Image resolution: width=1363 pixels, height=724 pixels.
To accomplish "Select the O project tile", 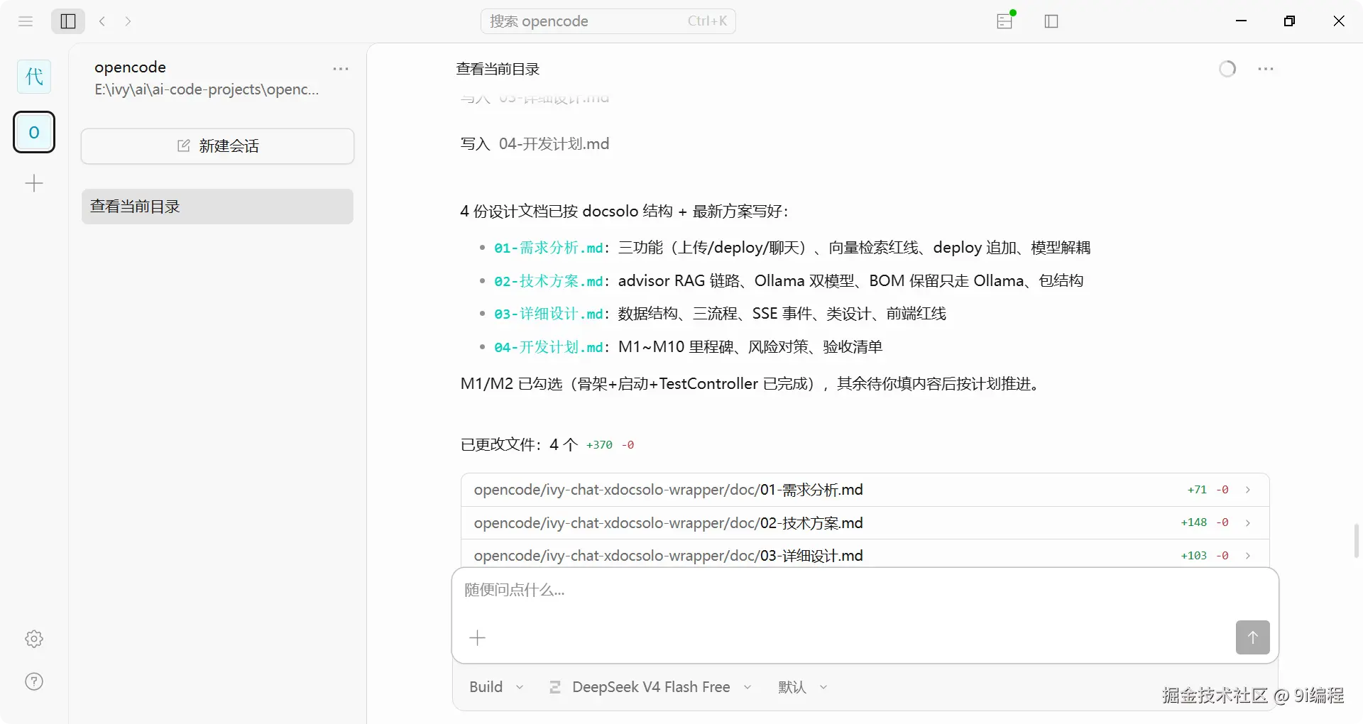I will 34,132.
